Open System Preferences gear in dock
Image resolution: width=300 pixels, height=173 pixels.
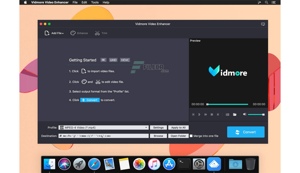point(199,164)
